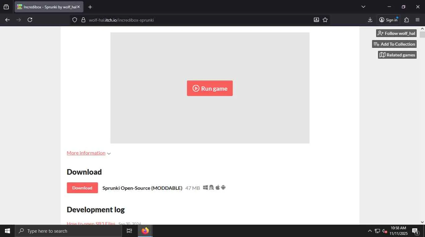The width and height of the screenshot is (425, 237).
Task: Click the scrollbar up arrow
Action: tap(422, 29)
